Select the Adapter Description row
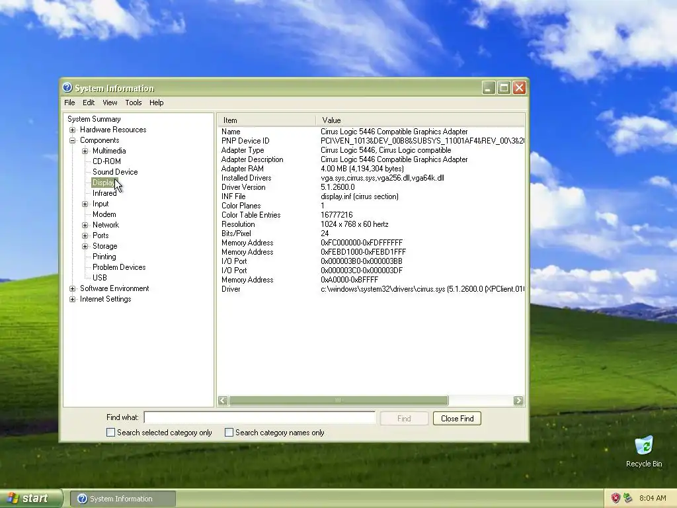Viewport: 677px width, 508px height. pyautogui.click(x=371, y=159)
